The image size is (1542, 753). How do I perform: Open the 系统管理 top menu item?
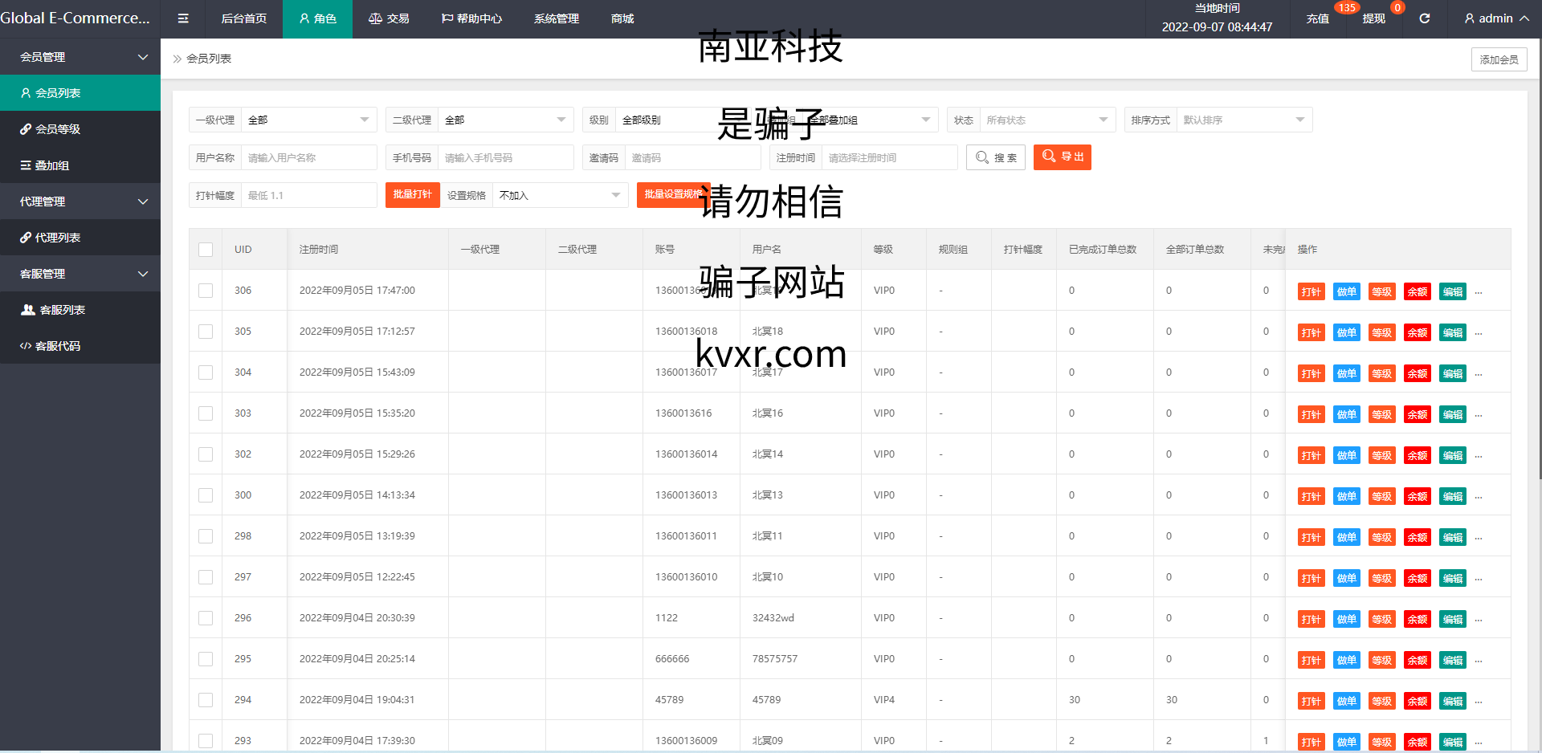557,18
